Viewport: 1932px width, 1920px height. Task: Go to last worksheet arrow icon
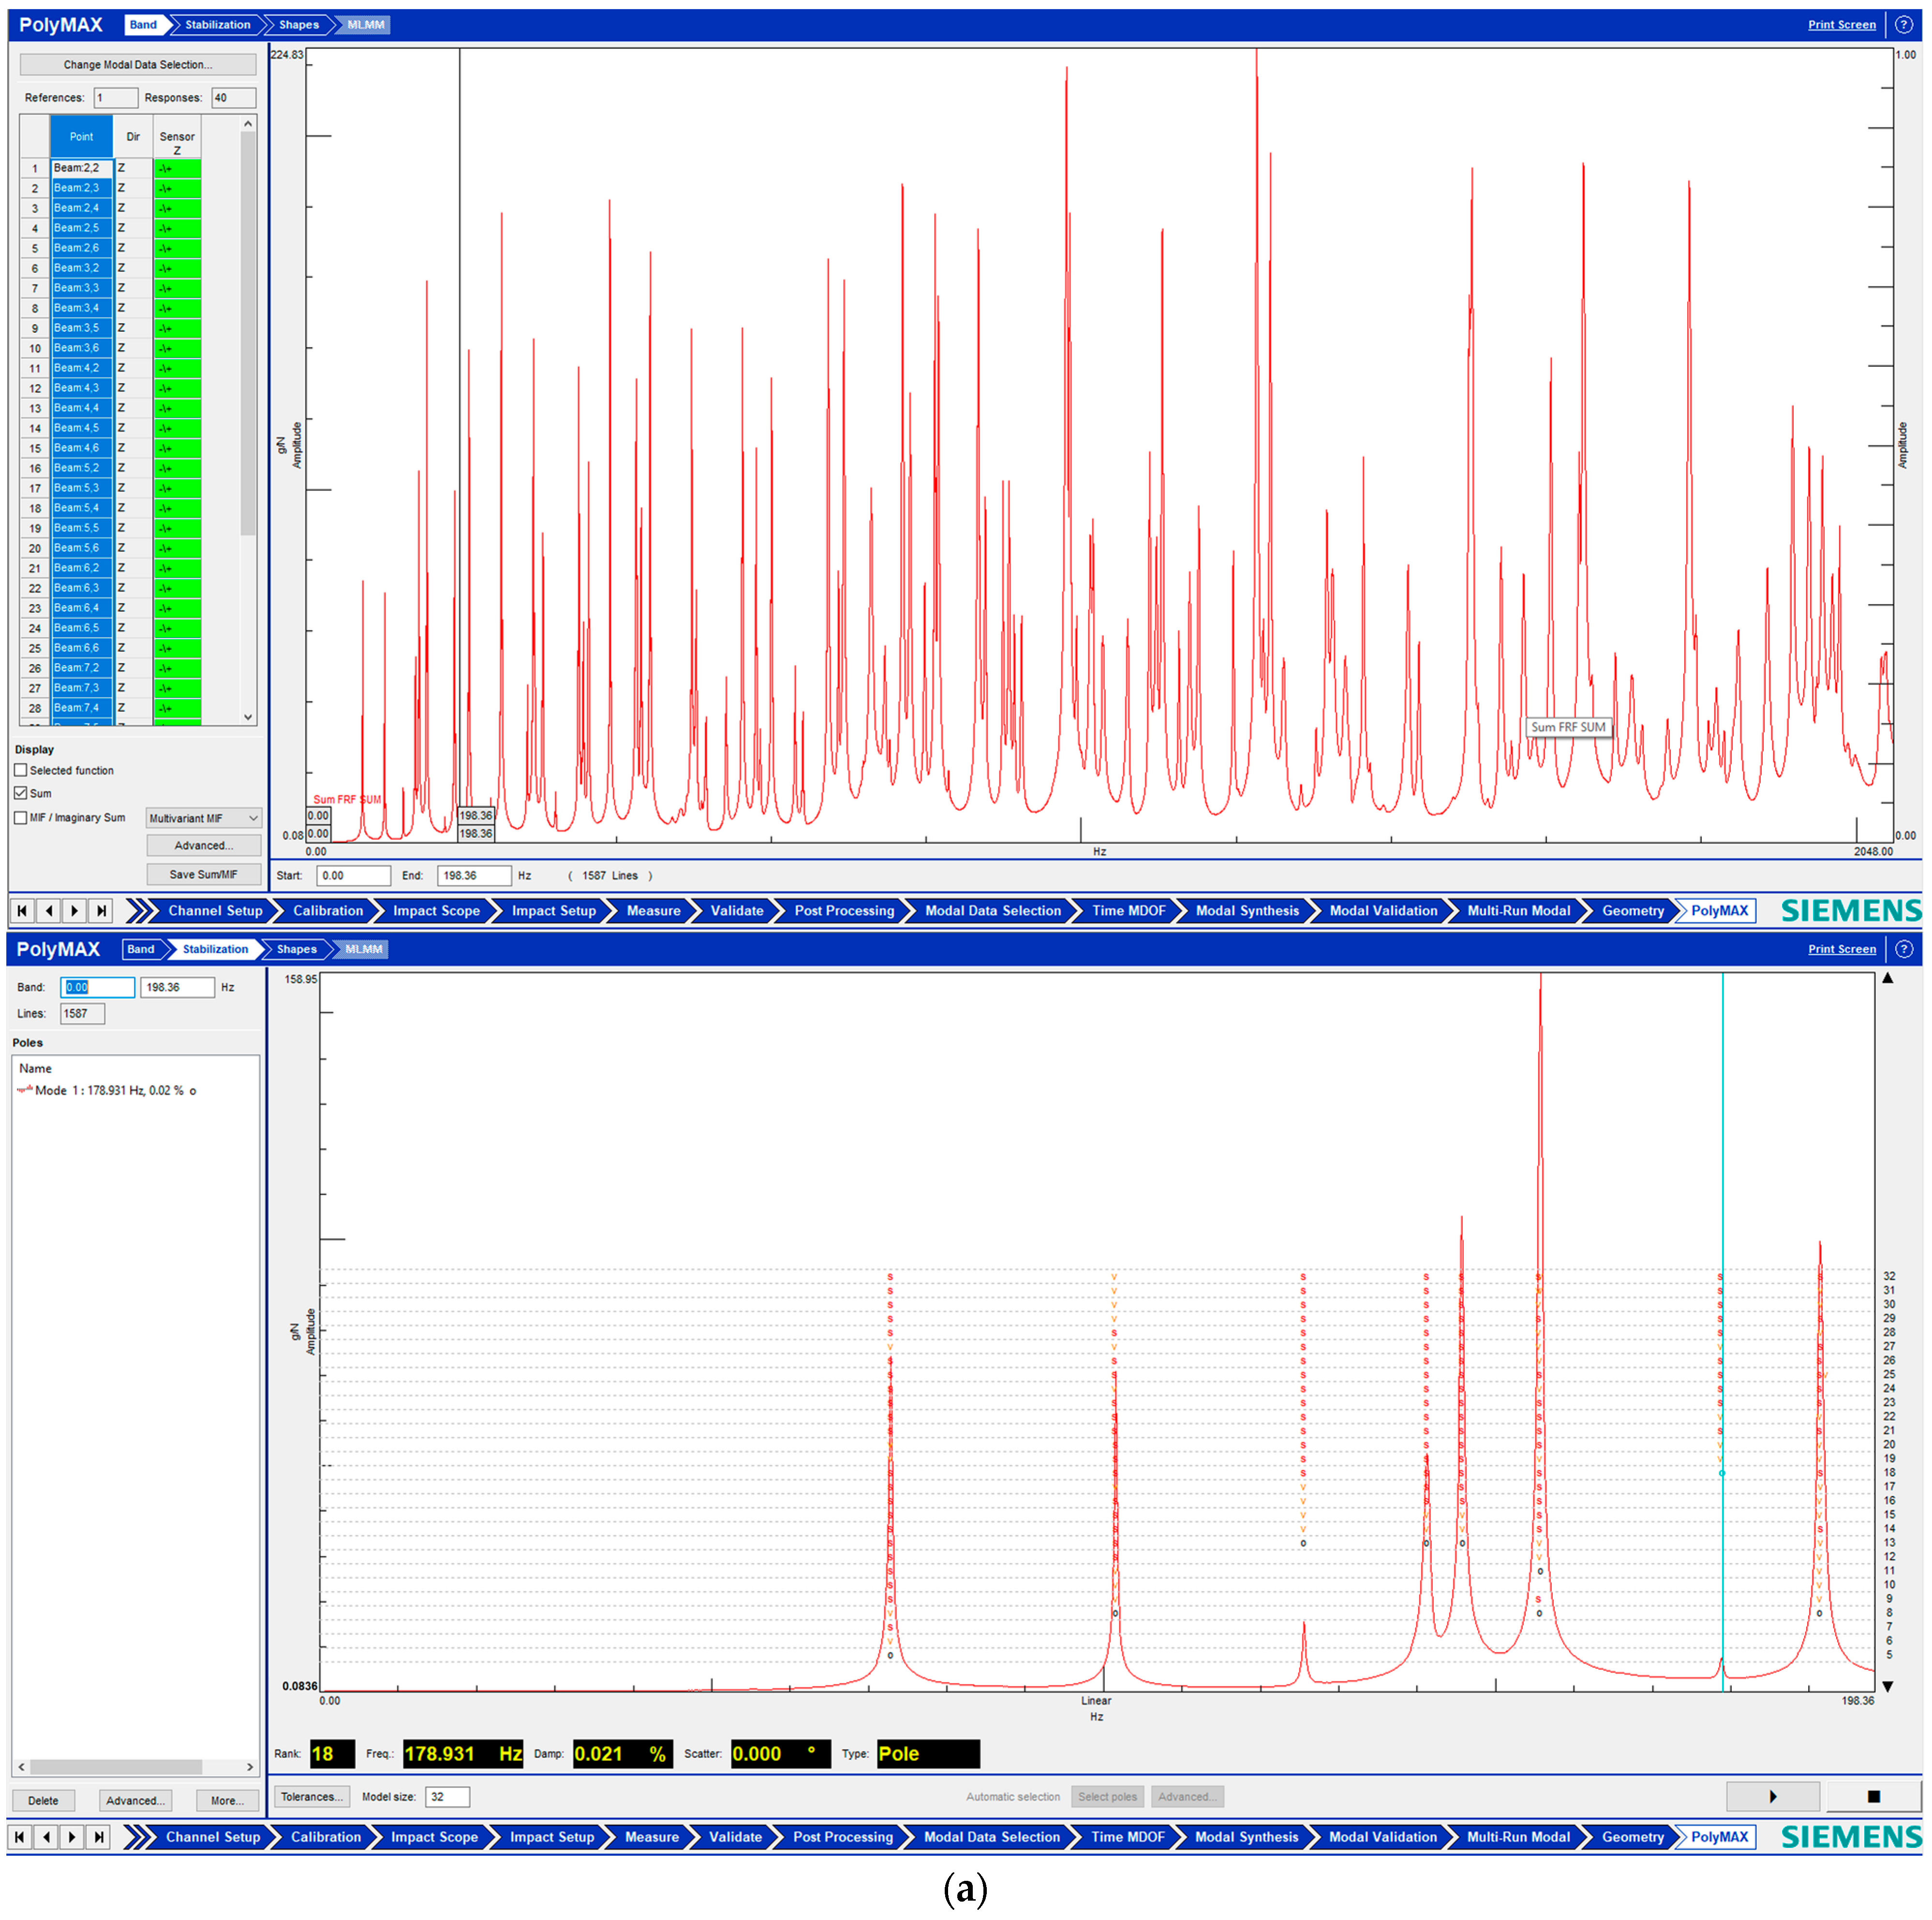pos(100,911)
